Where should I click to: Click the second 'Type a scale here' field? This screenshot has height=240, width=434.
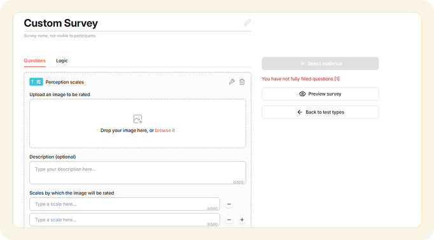tap(125, 220)
